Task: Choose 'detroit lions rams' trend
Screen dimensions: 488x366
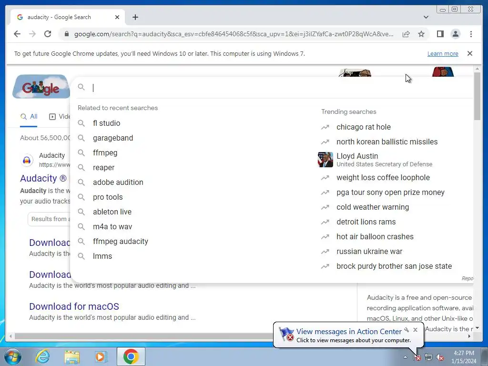Action: 366,222
